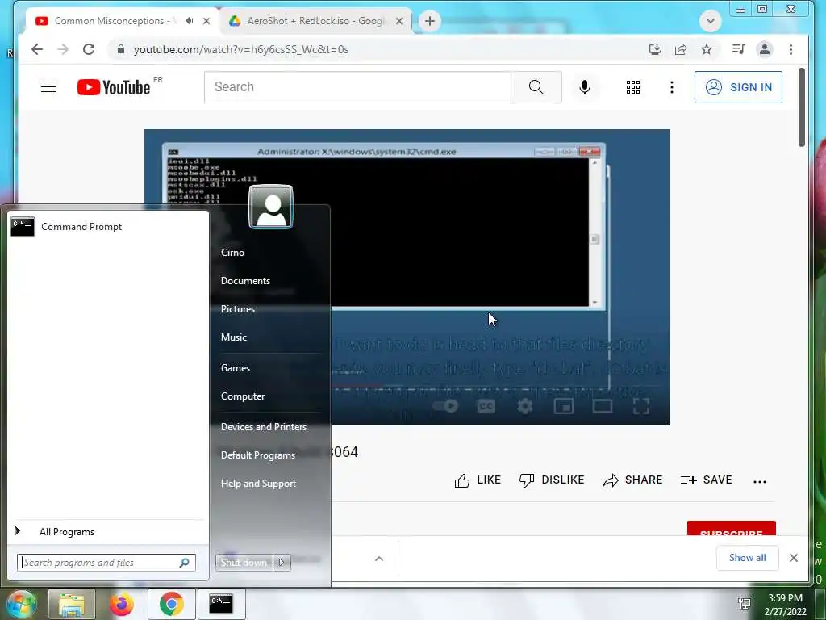Open Documents from Start menu

[x=245, y=280]
